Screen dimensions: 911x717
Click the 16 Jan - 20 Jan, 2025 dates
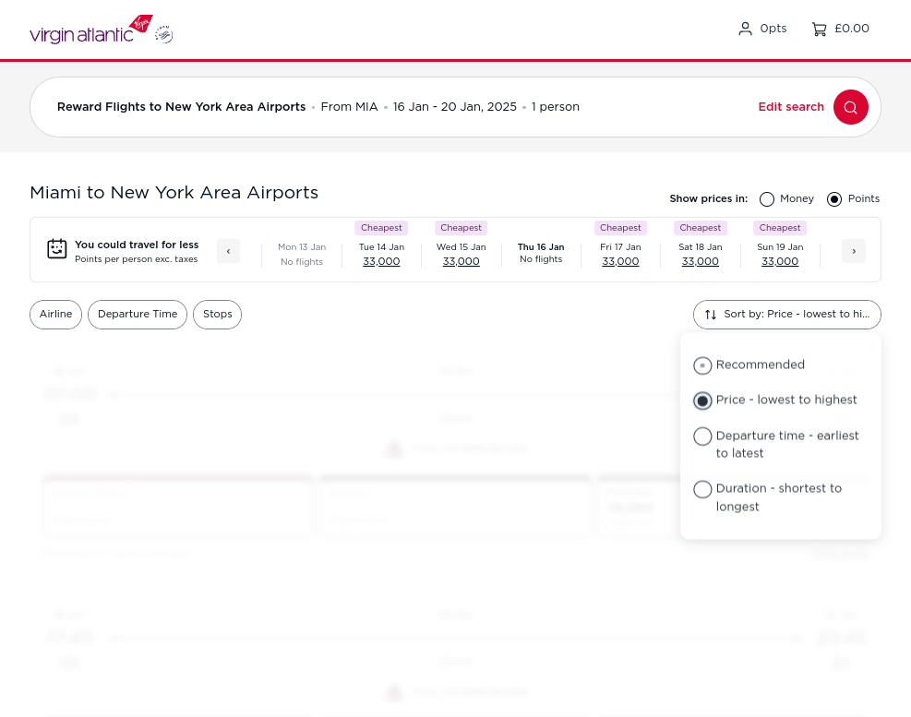pyautogui.click(x=454, y=107)
